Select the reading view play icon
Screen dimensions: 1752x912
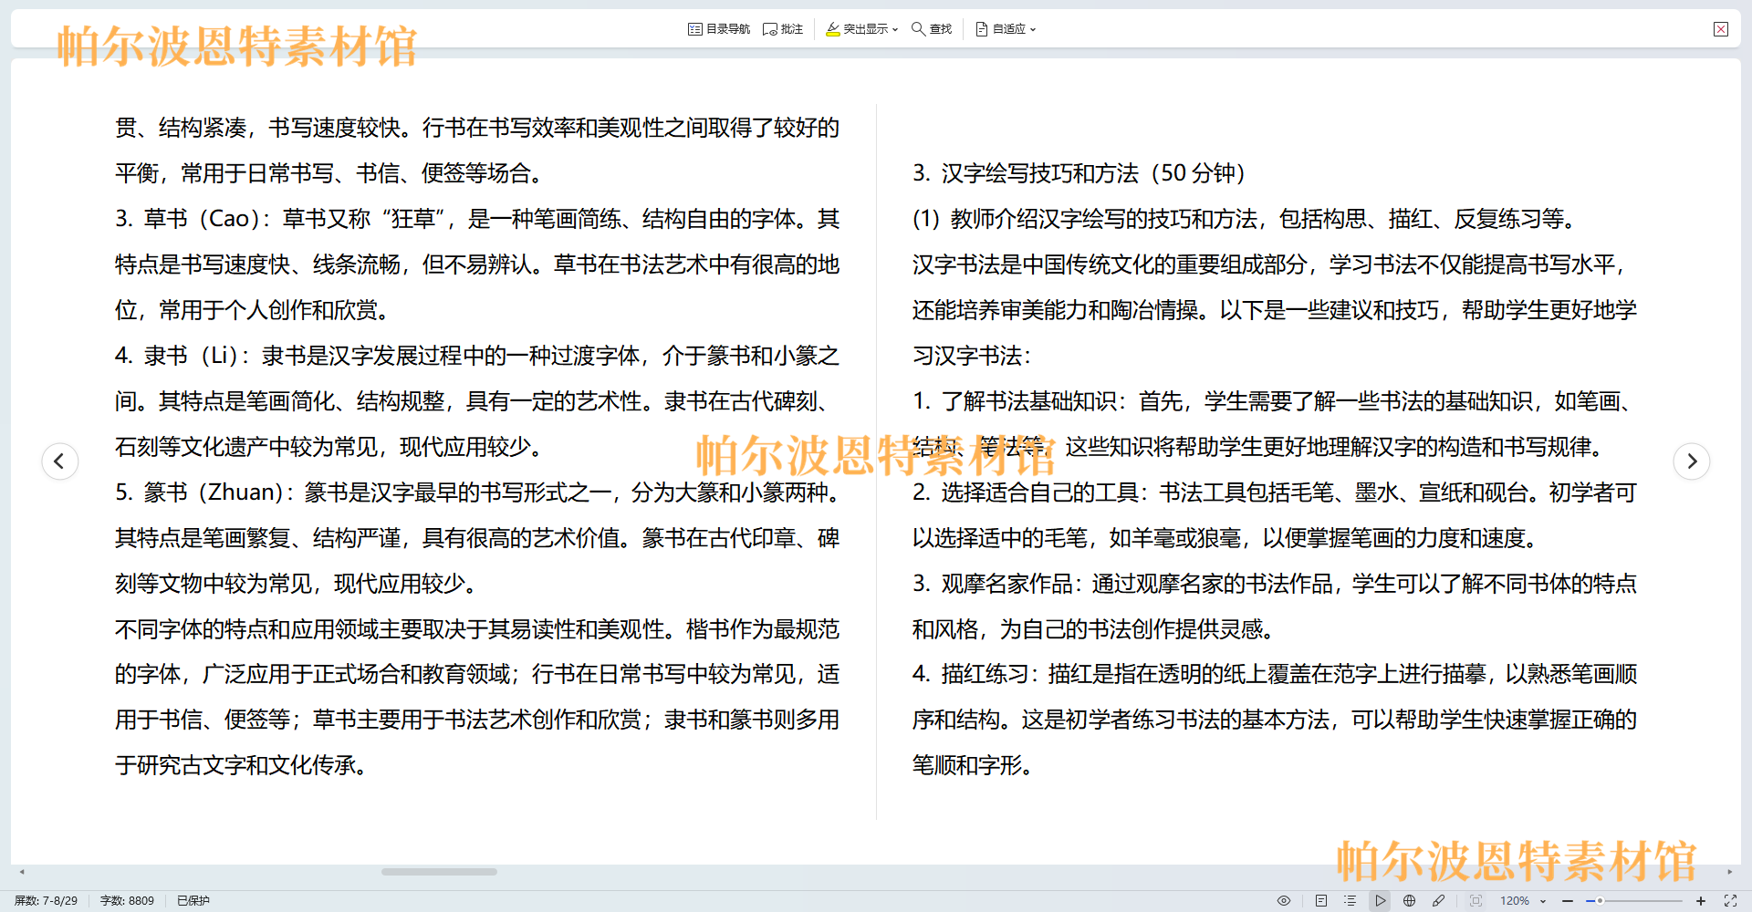(x=1380, y=900)
